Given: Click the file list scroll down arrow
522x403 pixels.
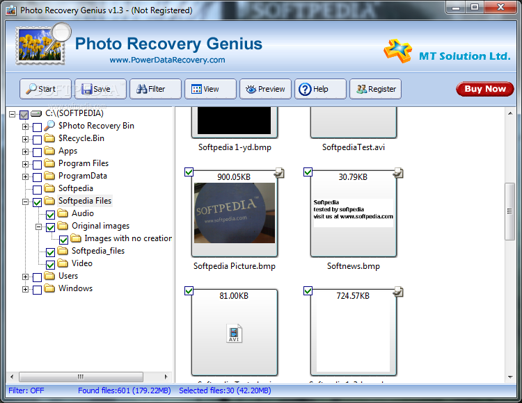Looking at the screenshot, I should click(510, 377).
